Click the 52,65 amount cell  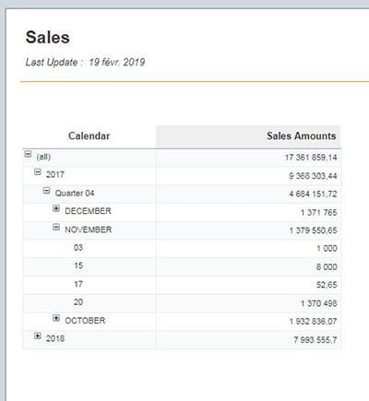(327, 285)
